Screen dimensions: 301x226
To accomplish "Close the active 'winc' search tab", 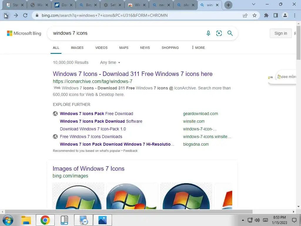I will tap(217, 5).
